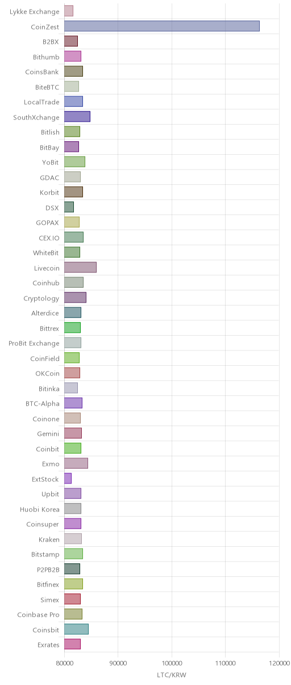Select the Exrates bar

point(72,644)
